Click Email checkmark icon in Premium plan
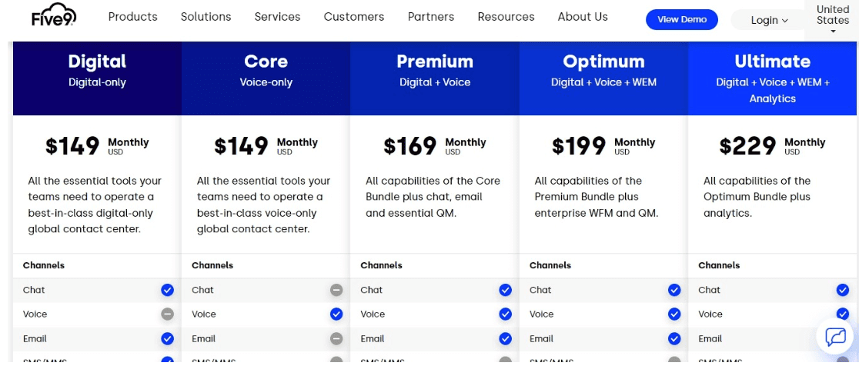The height and width of the screenshot is (366, 859). tap(505, 338)
